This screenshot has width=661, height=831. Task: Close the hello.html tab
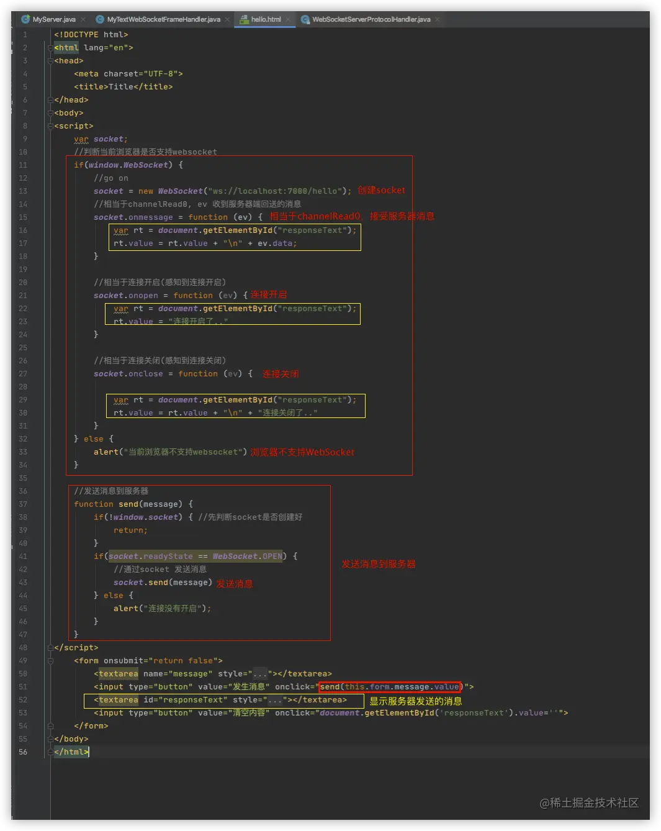[288, 20]
